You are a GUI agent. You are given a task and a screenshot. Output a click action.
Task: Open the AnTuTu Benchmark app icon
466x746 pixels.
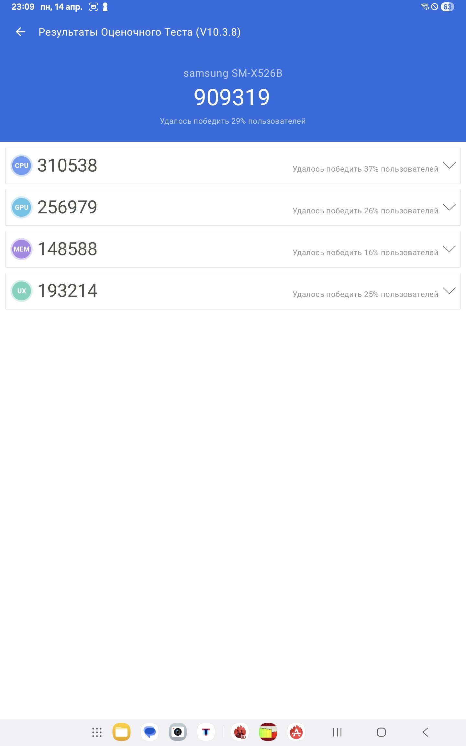[296, 732]
